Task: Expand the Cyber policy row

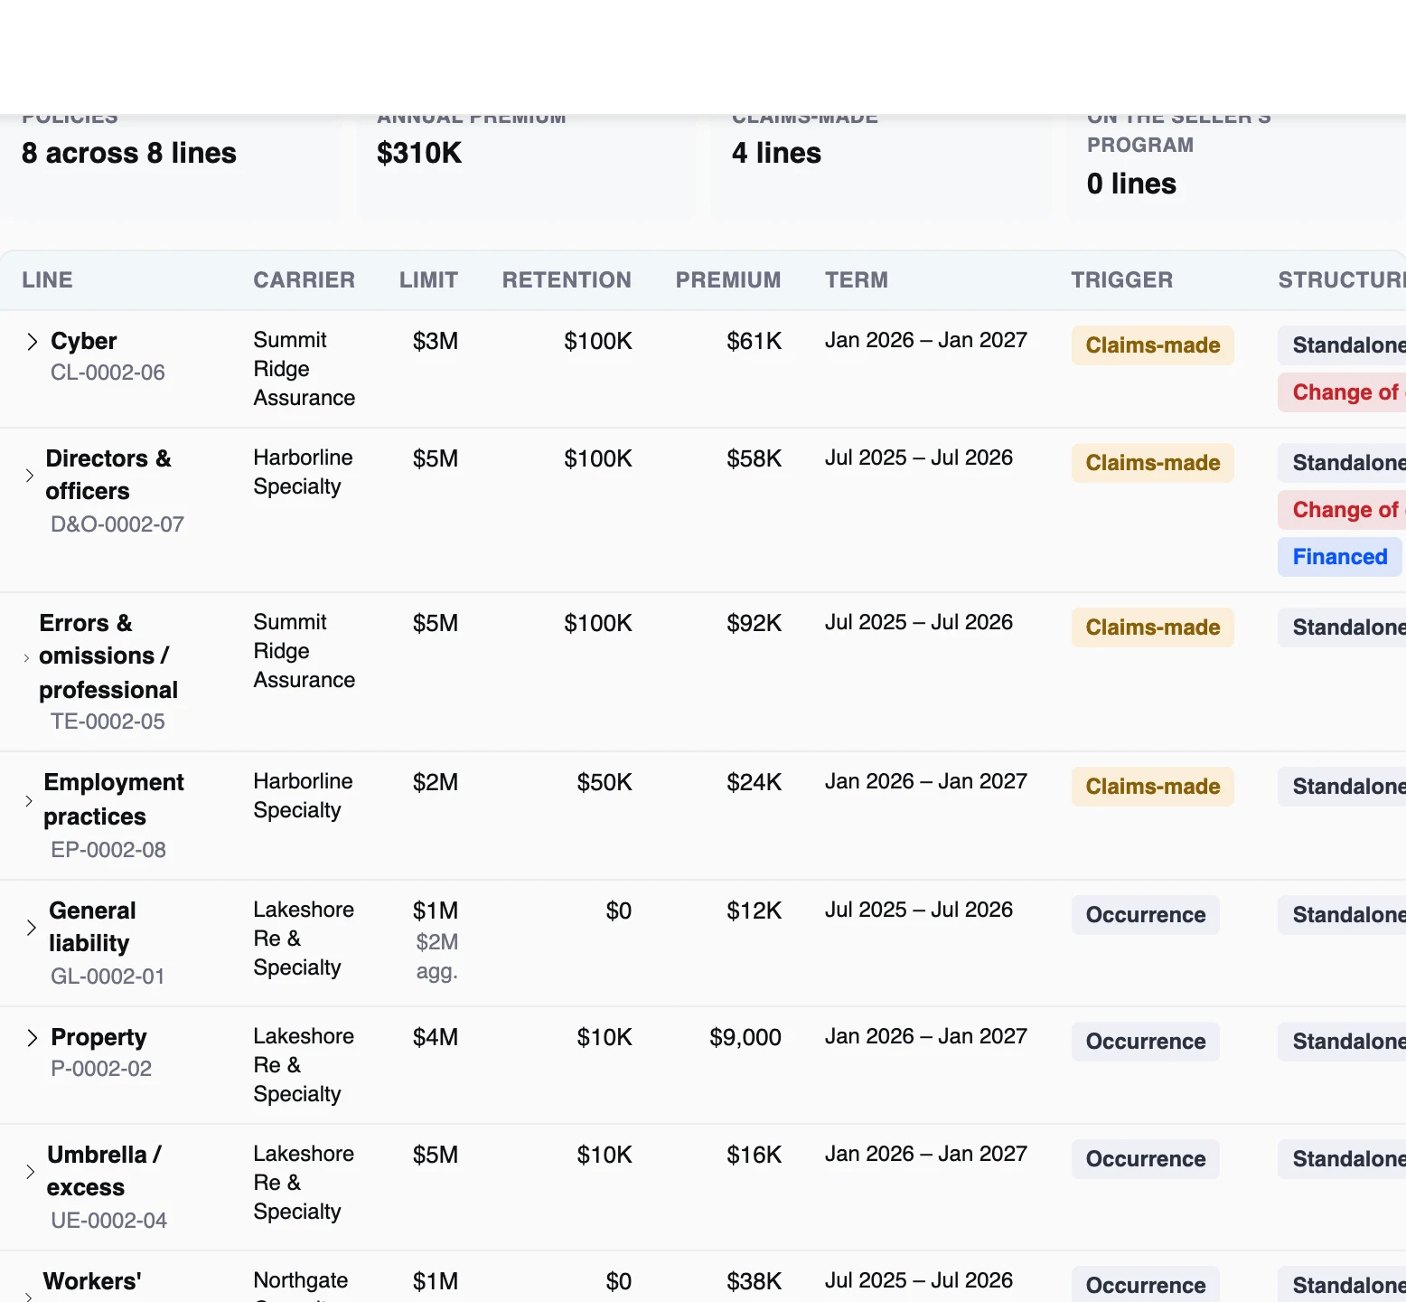Action: click(32, 342)
